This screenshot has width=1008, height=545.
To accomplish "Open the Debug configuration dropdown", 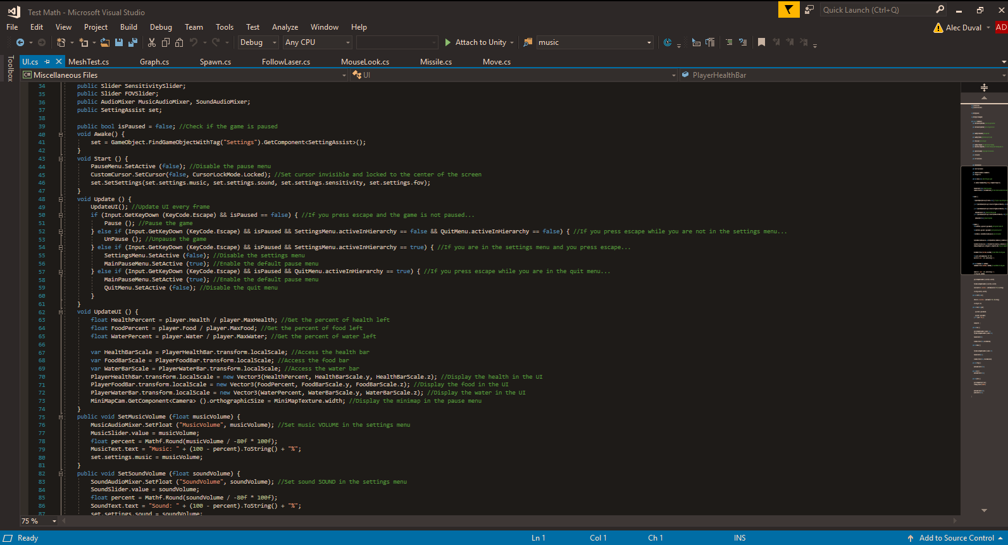I will (x=274, y=42).
